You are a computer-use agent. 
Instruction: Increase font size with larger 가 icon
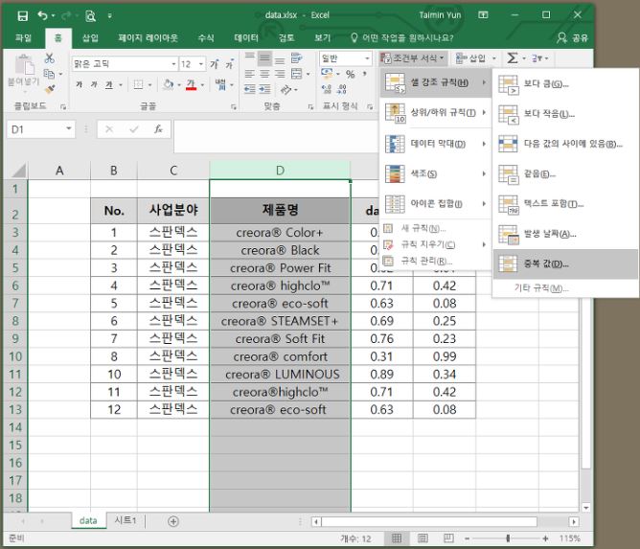click(214, 64)
